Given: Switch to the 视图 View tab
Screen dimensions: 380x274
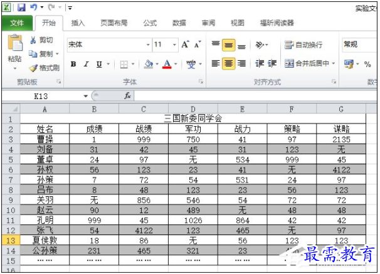Looking at the screenshot, I should [238, 23].
